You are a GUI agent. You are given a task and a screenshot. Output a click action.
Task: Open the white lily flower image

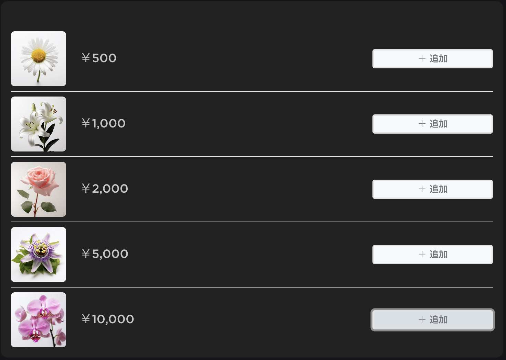pyautogui.click(x=39, y=124)
